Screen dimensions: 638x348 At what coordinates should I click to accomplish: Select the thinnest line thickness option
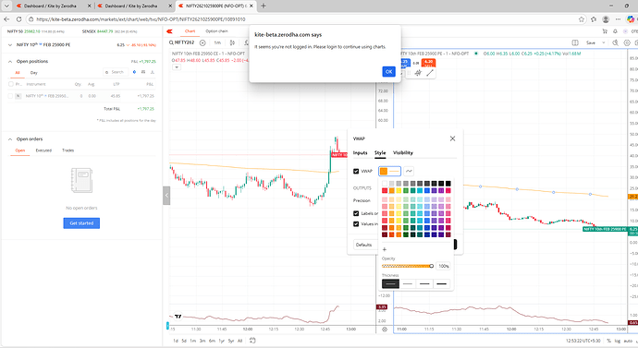[390, 283]
